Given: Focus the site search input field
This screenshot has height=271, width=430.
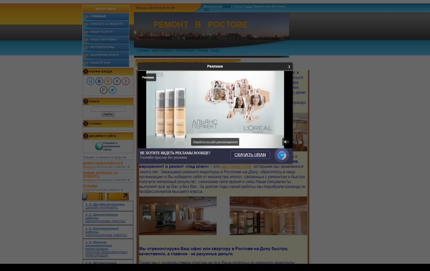Looking at the screenshot, I should [108, 109].
